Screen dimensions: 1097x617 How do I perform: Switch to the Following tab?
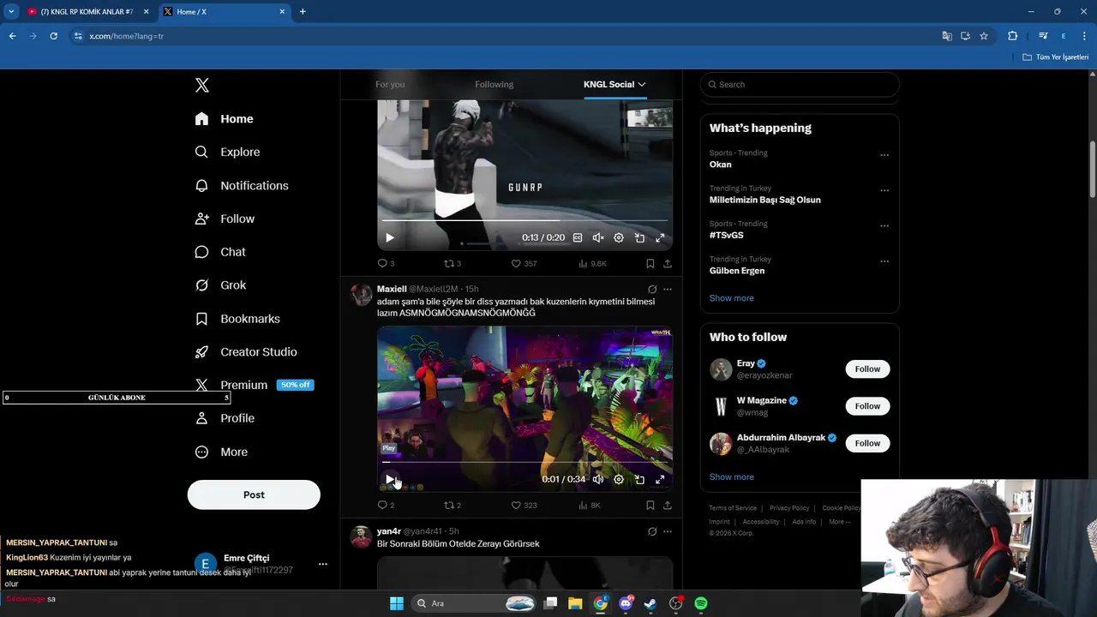point(495,84)
